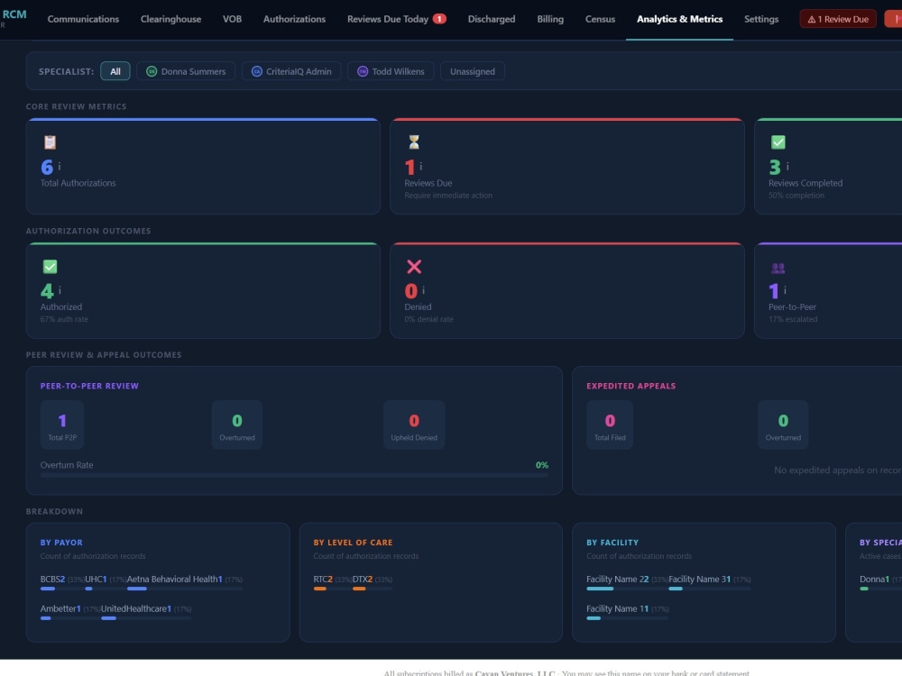Click the "BY LEVEL OF CARE" heading

(353, 542)
